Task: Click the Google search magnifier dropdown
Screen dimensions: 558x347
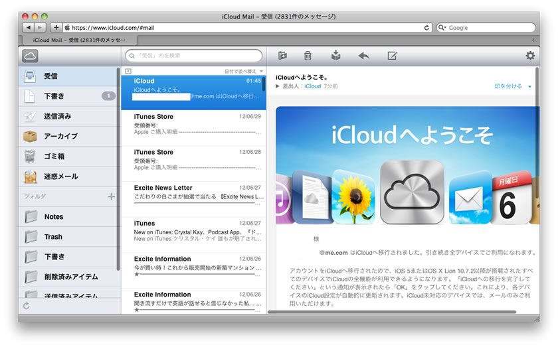Action: 442,27
